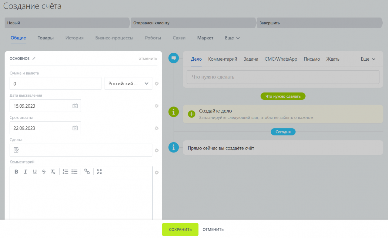Open settings gear for Дата выставления field

coord(157,106)
